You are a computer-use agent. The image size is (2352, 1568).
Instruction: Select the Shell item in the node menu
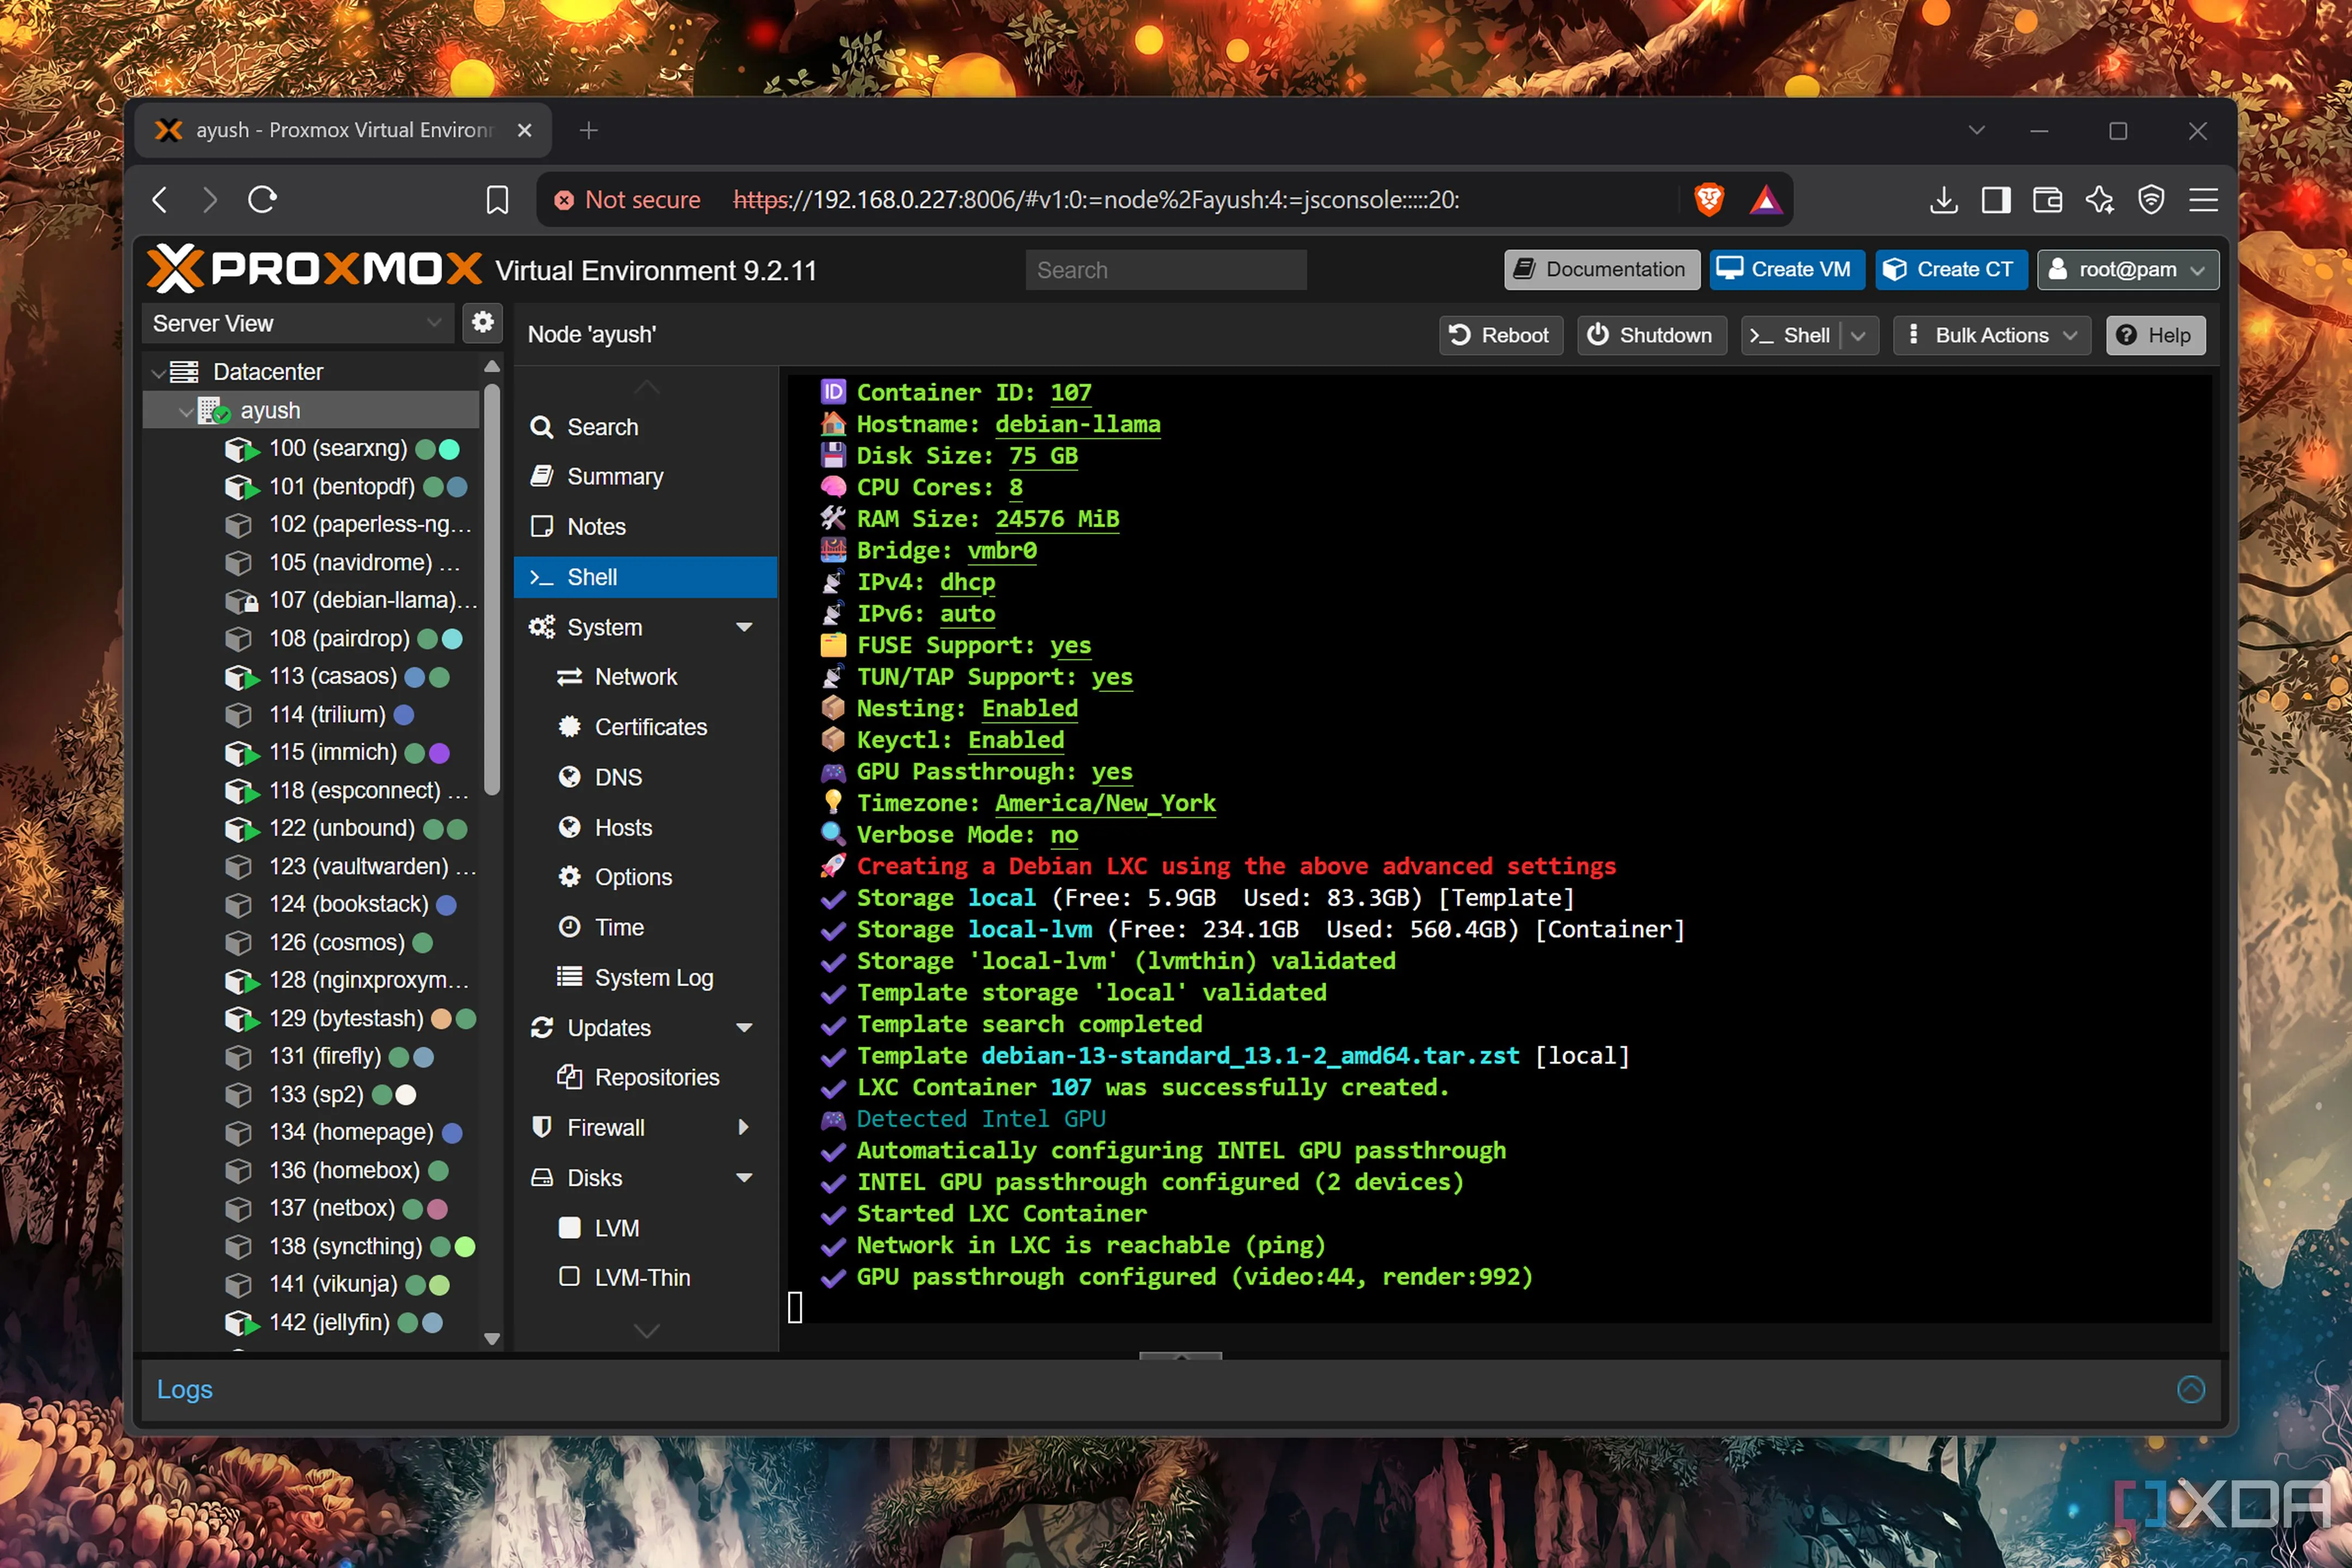645,577
